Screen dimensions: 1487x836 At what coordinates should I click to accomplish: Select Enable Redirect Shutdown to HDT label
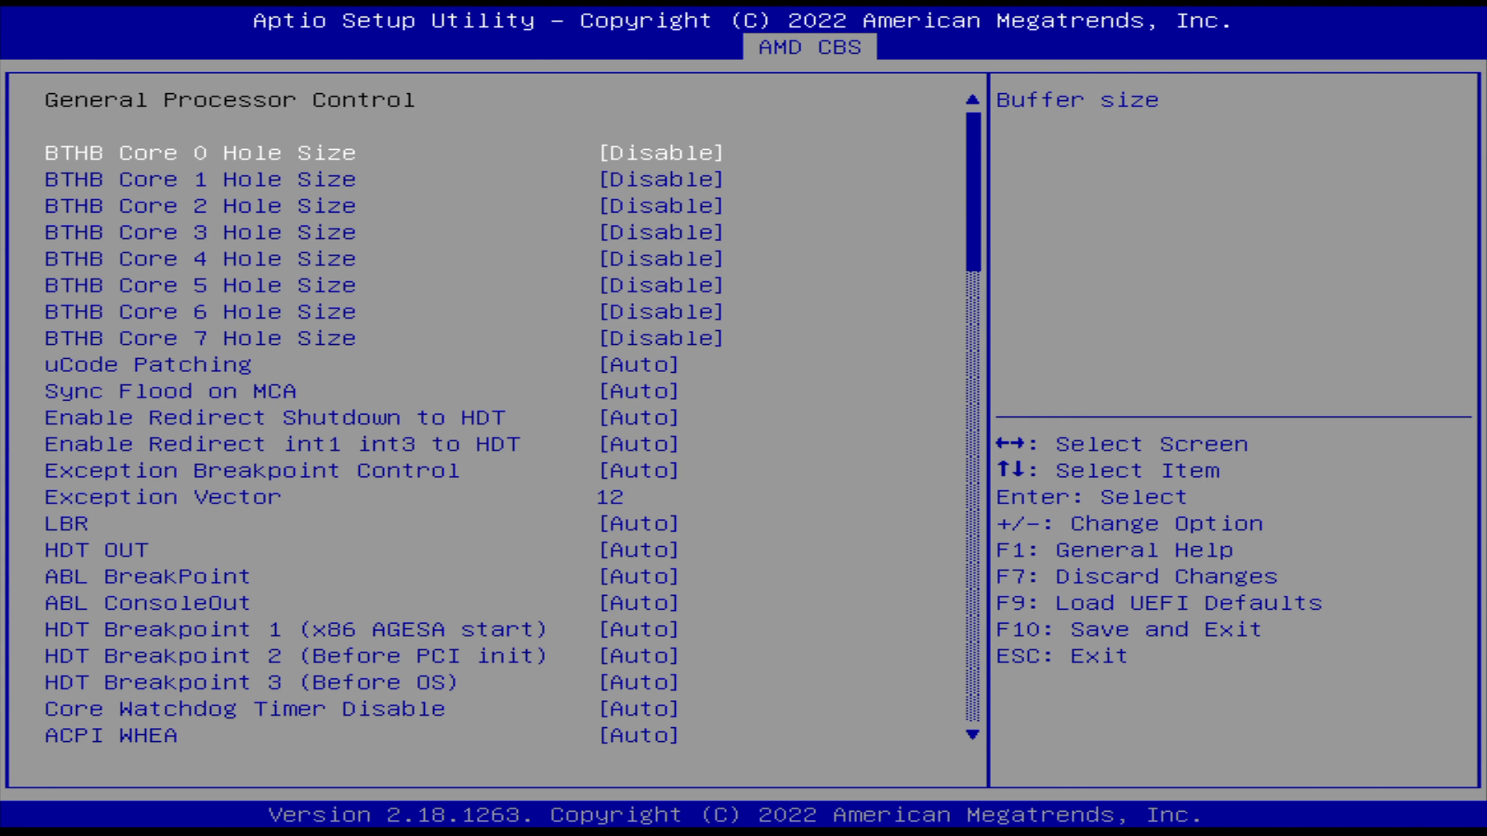tap(275, 418)
